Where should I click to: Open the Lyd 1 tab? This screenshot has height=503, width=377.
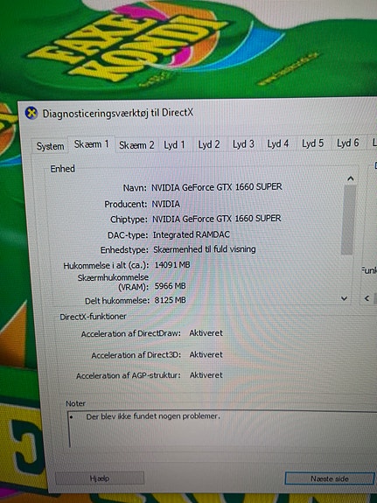point(175,145)
